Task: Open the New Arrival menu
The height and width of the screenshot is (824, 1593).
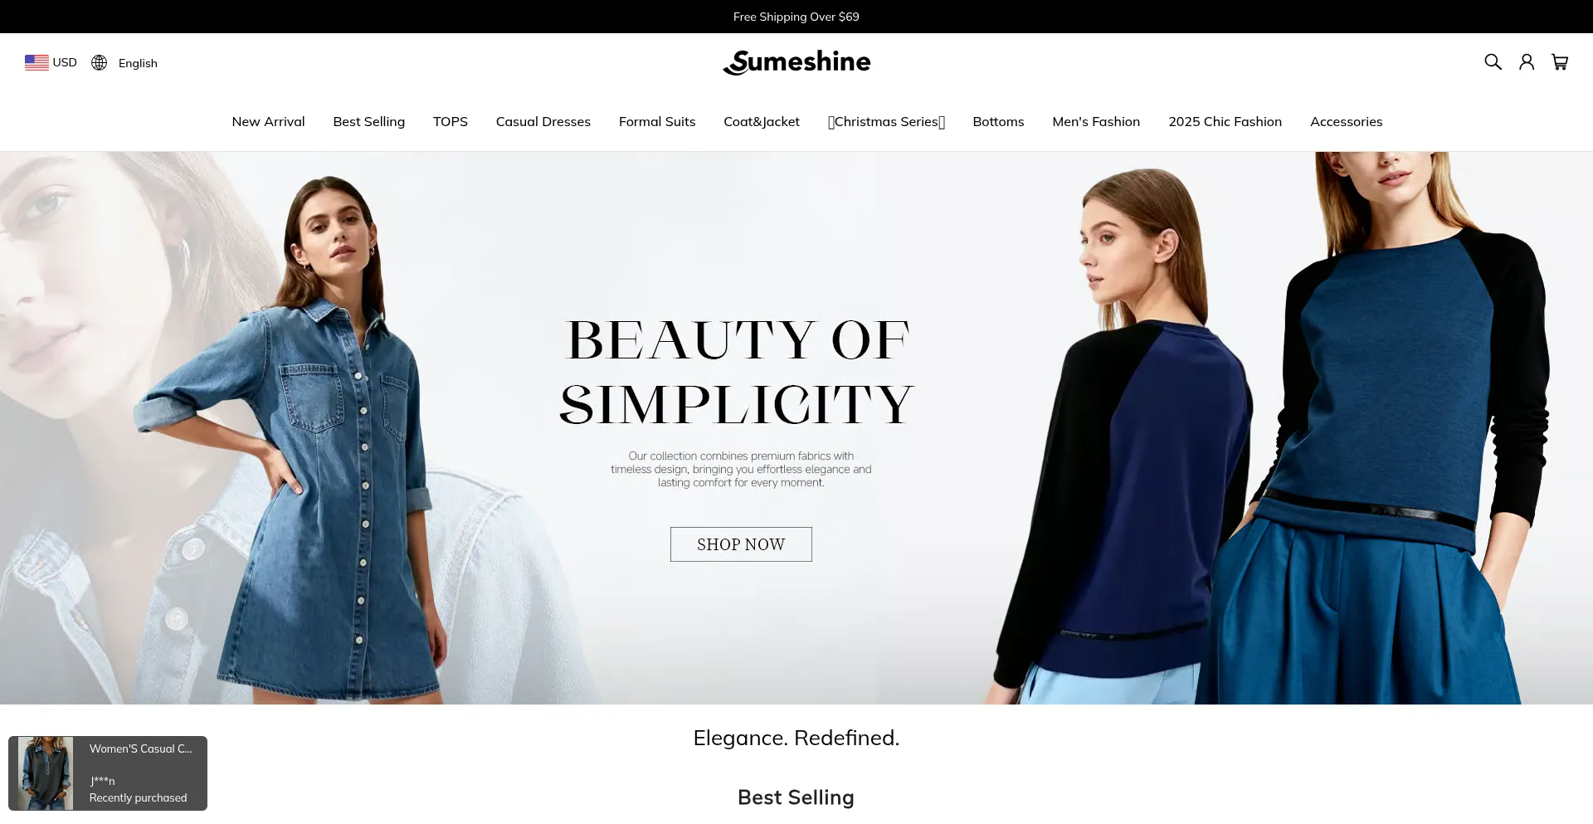Action: pos(268,121)
